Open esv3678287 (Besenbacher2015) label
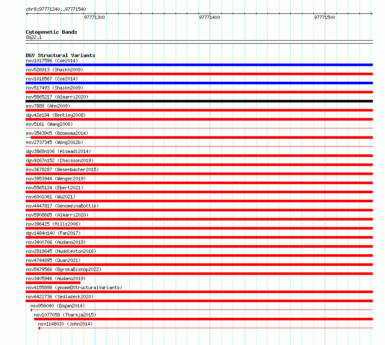 coord(62,169)
